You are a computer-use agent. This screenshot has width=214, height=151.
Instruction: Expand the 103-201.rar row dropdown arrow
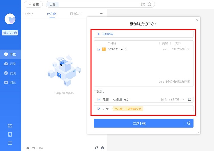(x=188, y=49)
